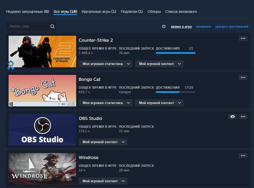Click Bongo Cat achievements progress bar

pyautogui.click(x=176, y=92)
